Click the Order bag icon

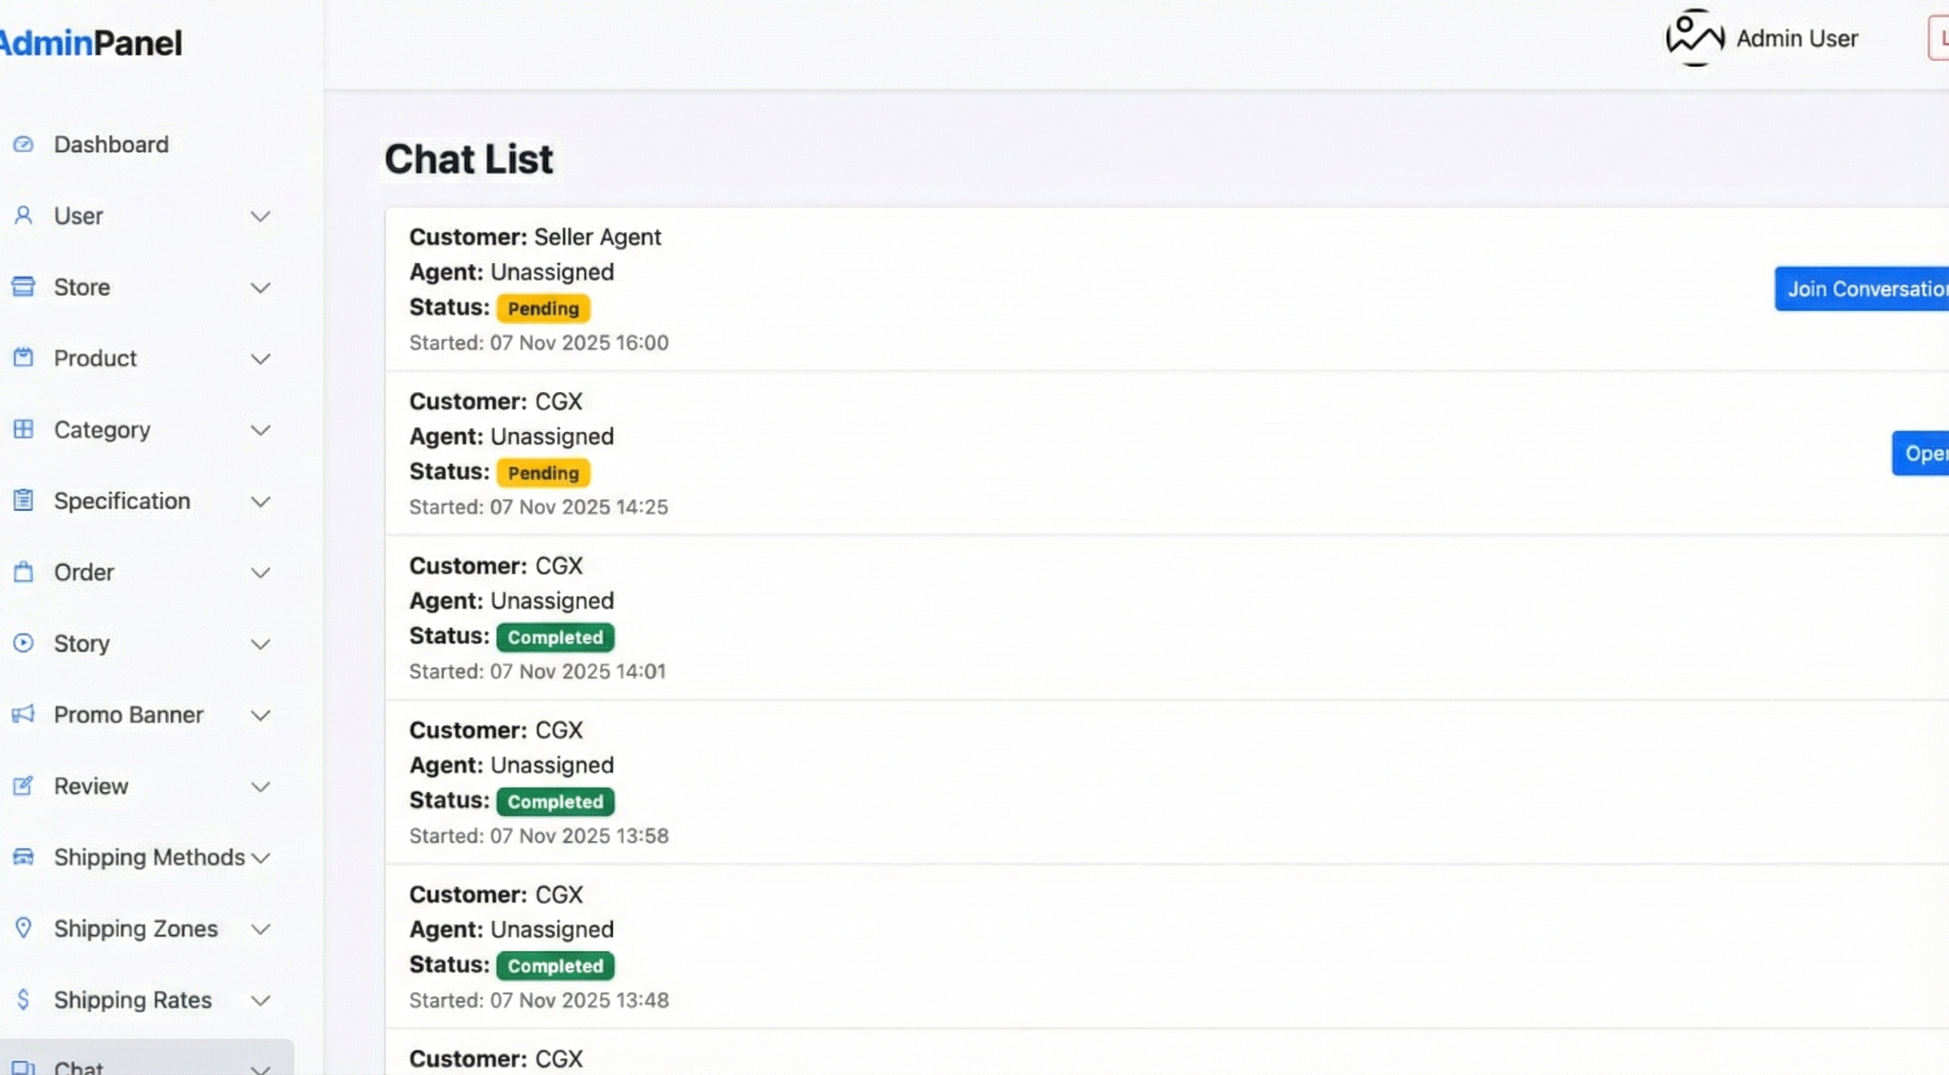point(24,571)
